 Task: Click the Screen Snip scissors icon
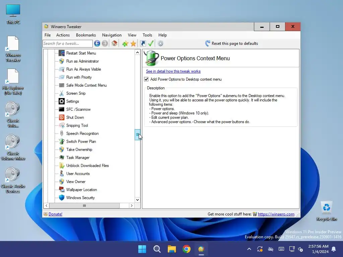tap(62, 93)
